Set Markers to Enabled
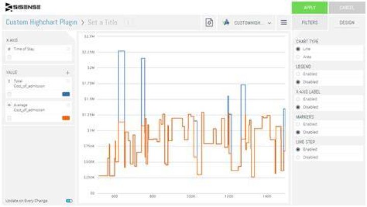The image size is (367, 207). [x=298, y=124]
